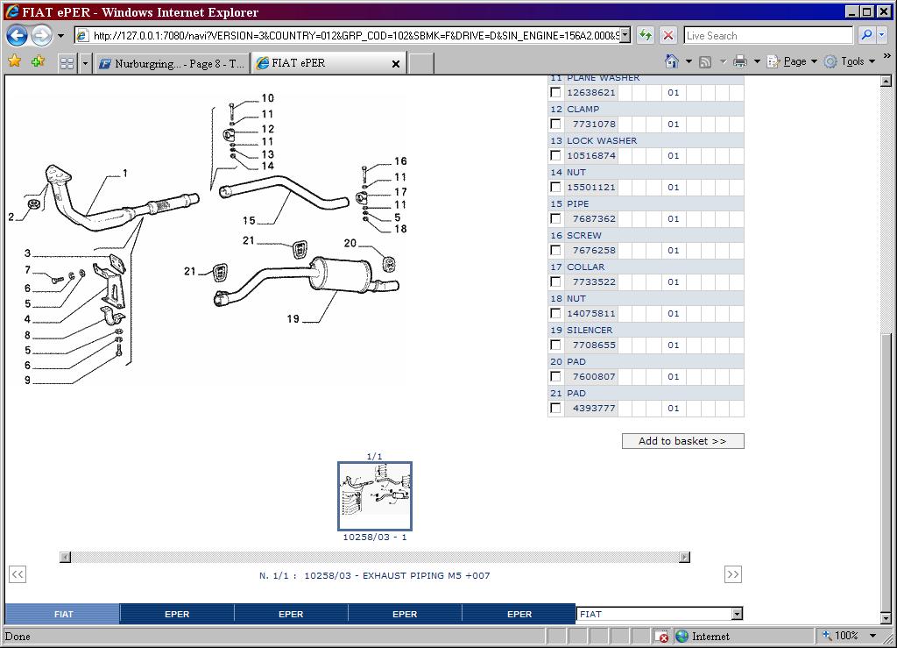Click the page scrollbar down arrow
Viewport: 897px width, 648px height.
pyautogui.click(x=886, y=618)
